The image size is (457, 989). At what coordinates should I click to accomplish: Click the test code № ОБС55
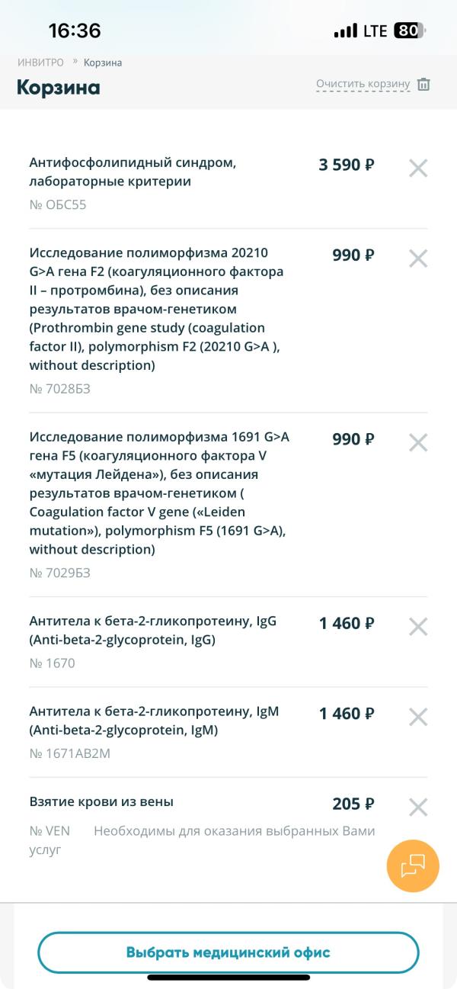coord(57,204)
